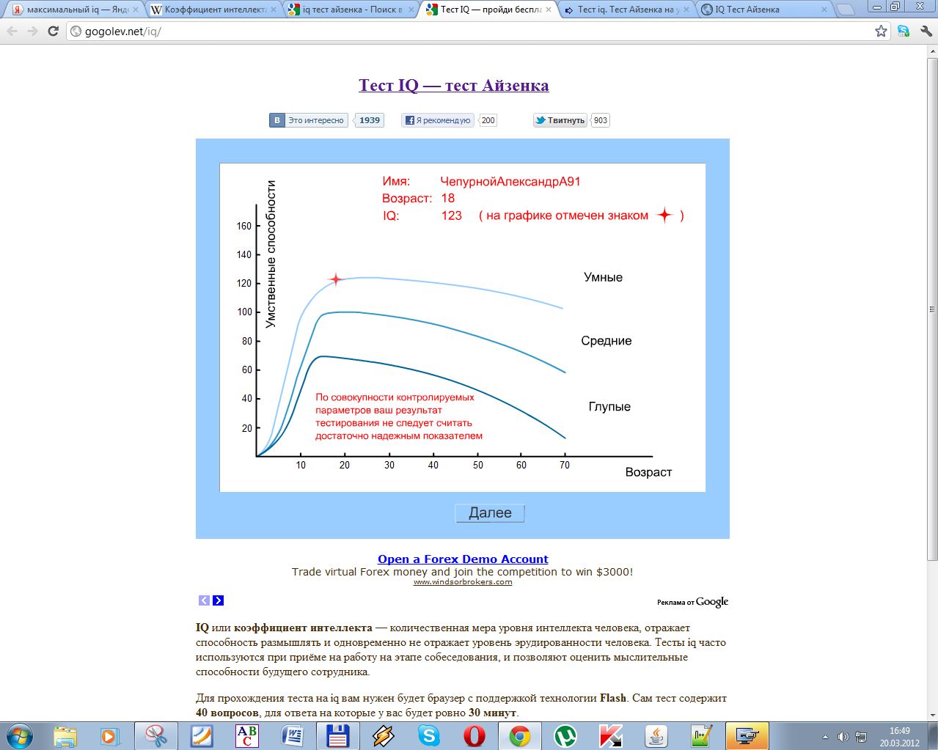Open the ABC taskbar application icon
938x750 pixels.
[246, 735]
